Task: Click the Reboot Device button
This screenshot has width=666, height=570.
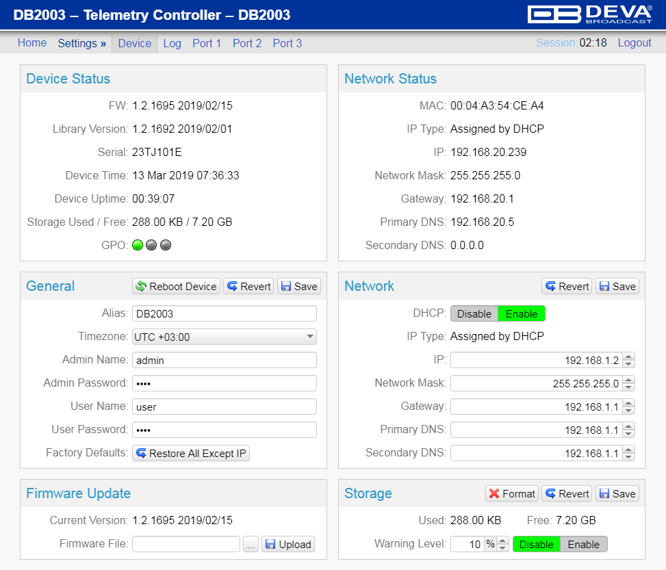Action: [177, 286]
